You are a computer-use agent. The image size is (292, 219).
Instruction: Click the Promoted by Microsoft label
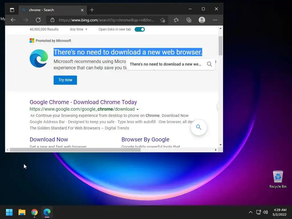pyautogui.click(x=53, y=41)
